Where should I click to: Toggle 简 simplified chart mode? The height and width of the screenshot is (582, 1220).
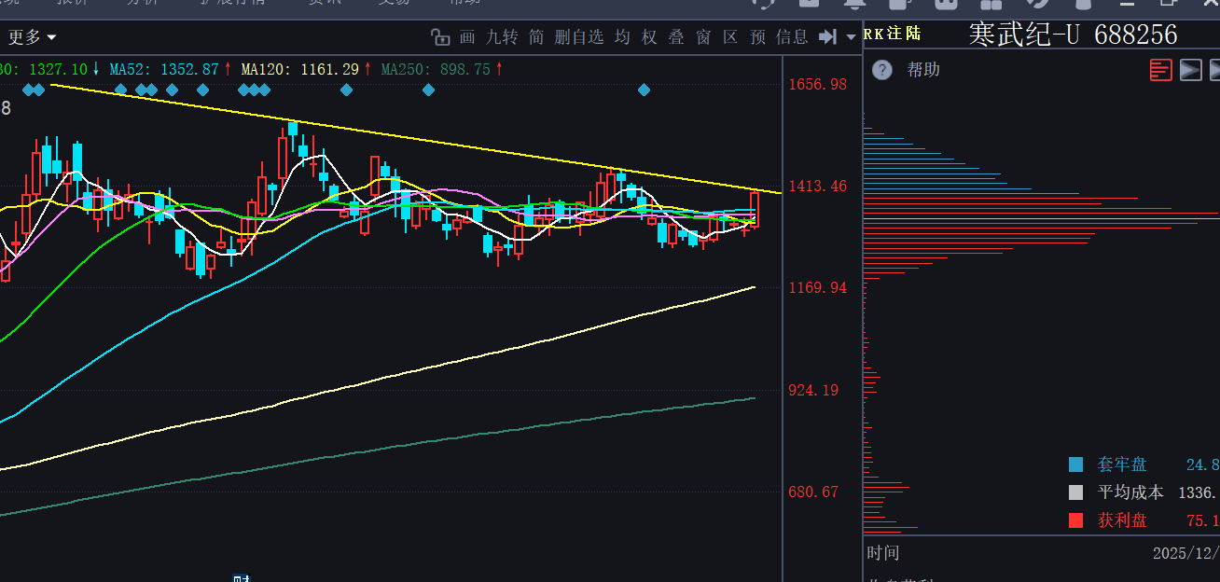535,37
